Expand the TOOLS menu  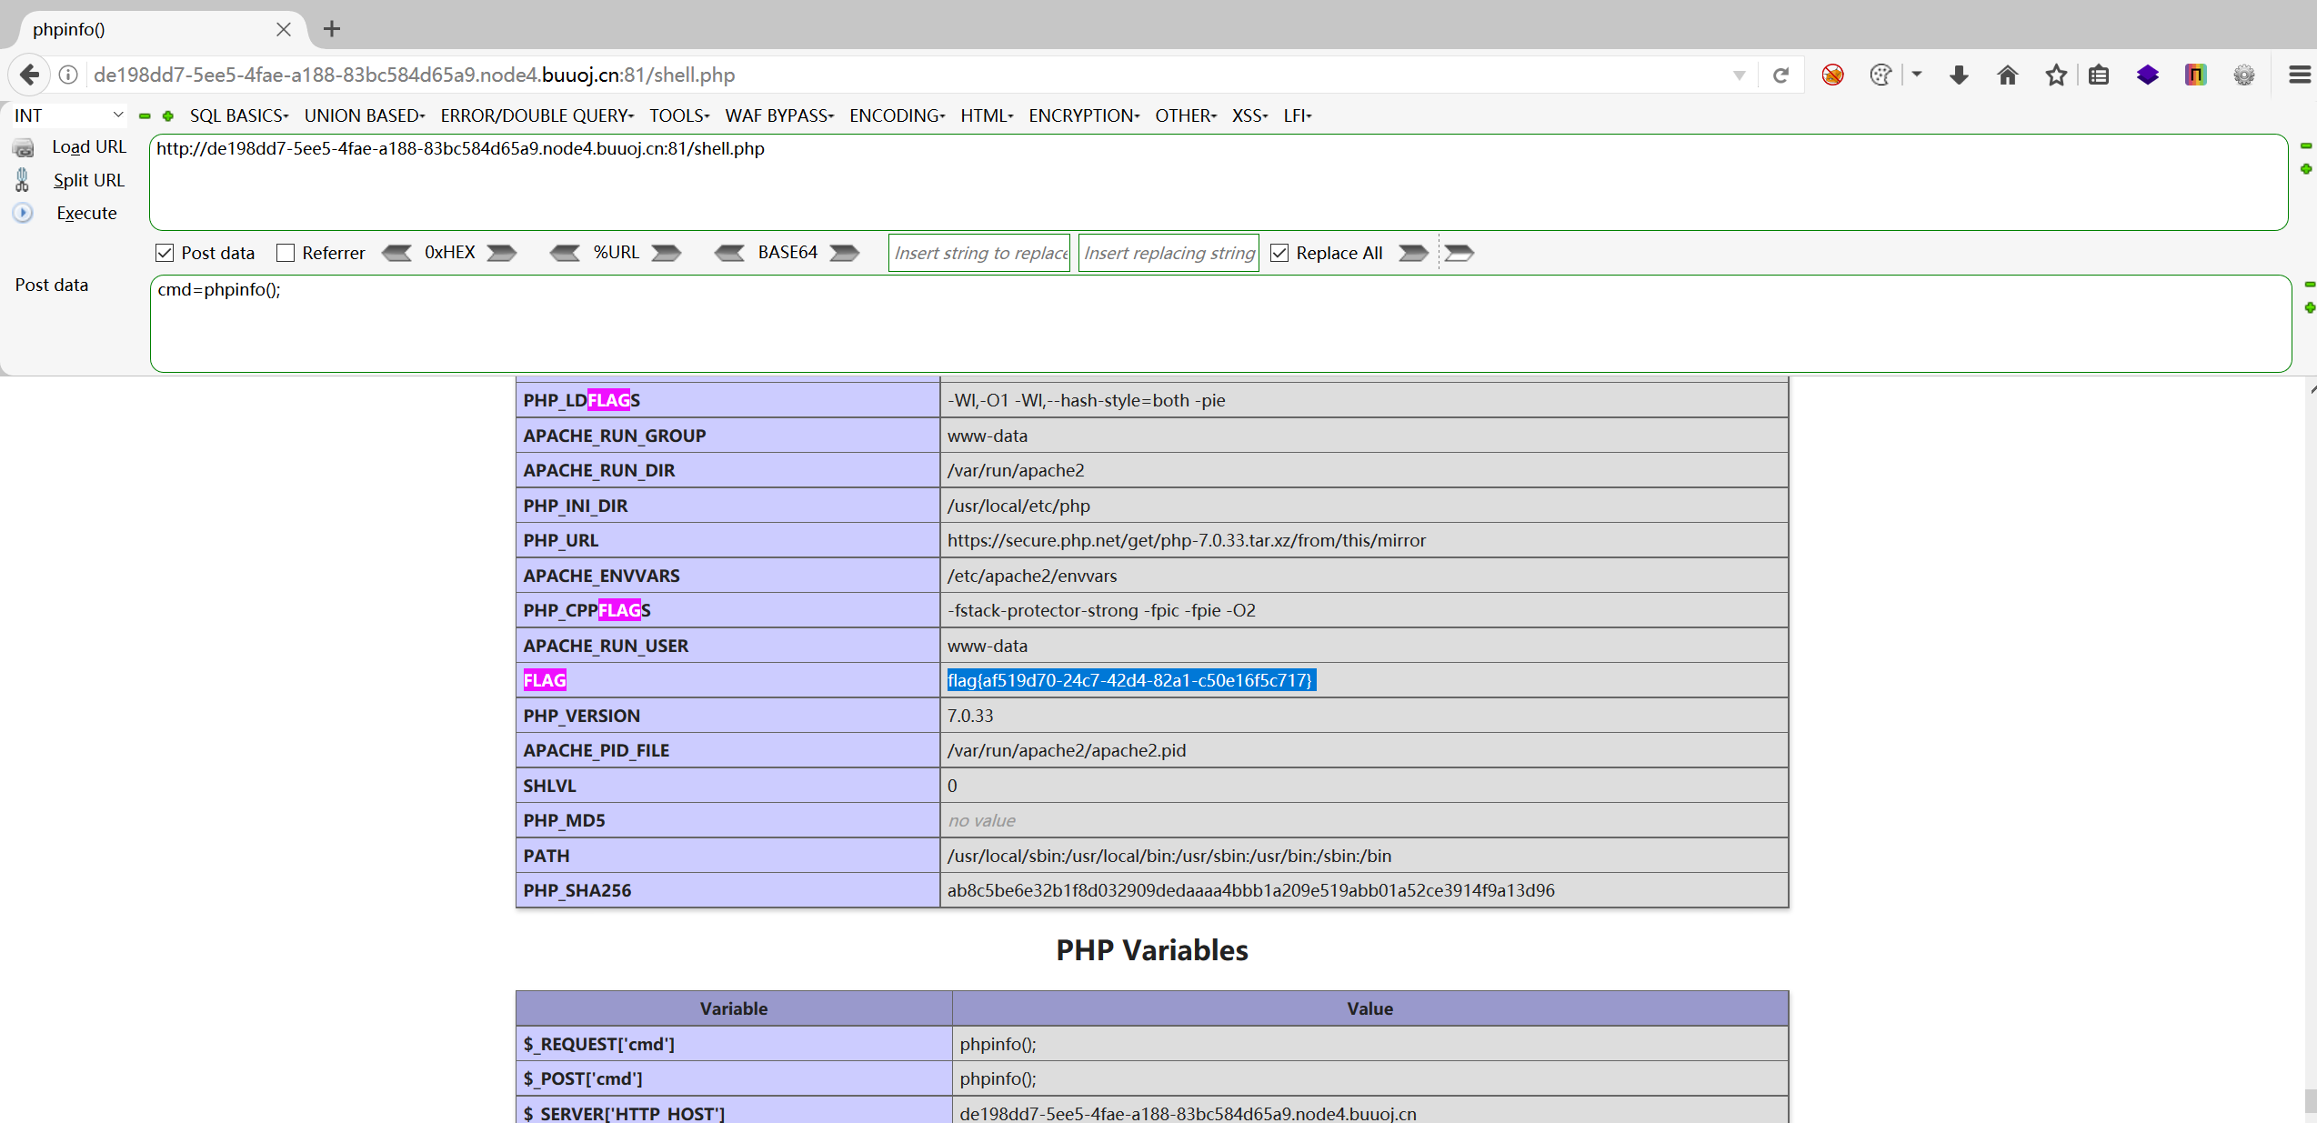679,115
